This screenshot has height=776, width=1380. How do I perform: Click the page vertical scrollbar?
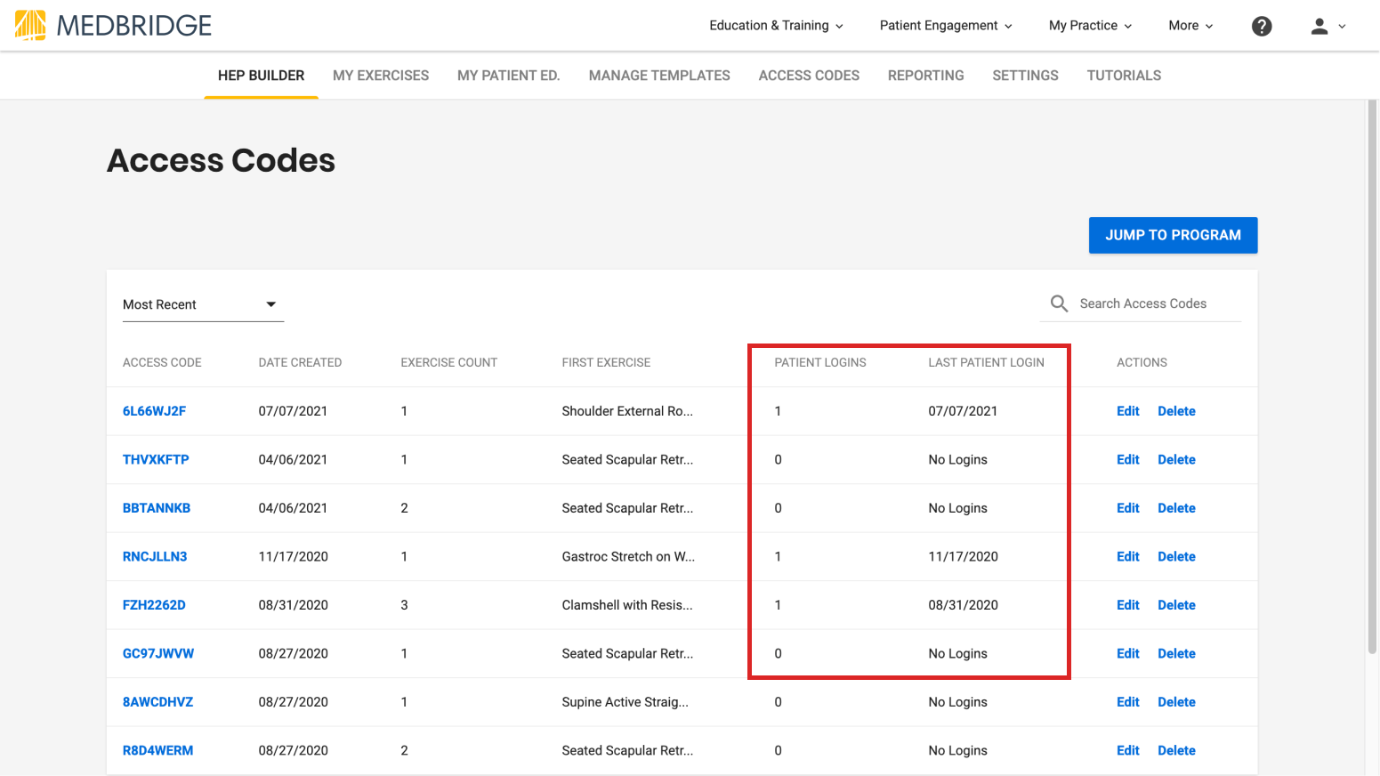click(x=1372, y=378)
